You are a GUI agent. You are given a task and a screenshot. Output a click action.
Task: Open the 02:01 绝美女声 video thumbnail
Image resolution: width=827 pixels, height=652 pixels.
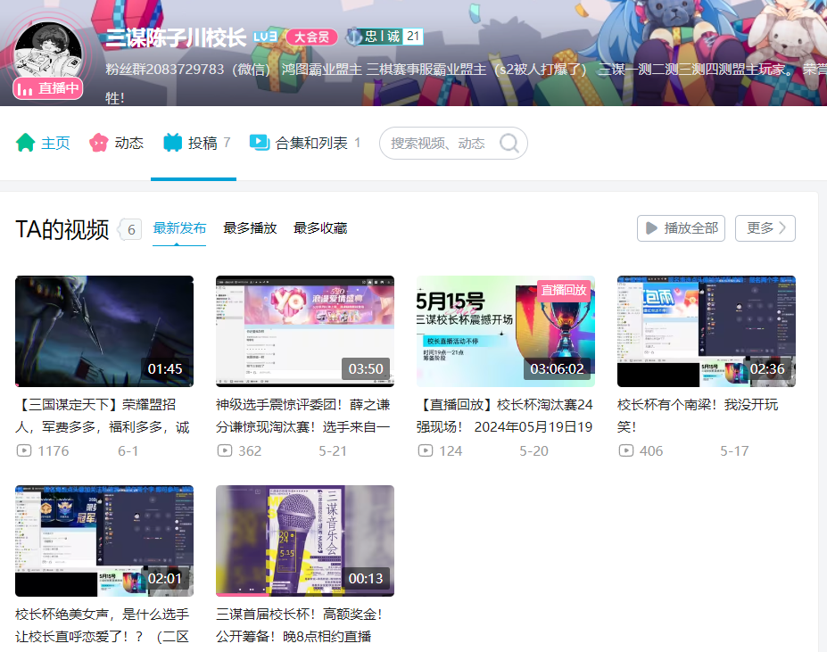[x=104, y=541]
